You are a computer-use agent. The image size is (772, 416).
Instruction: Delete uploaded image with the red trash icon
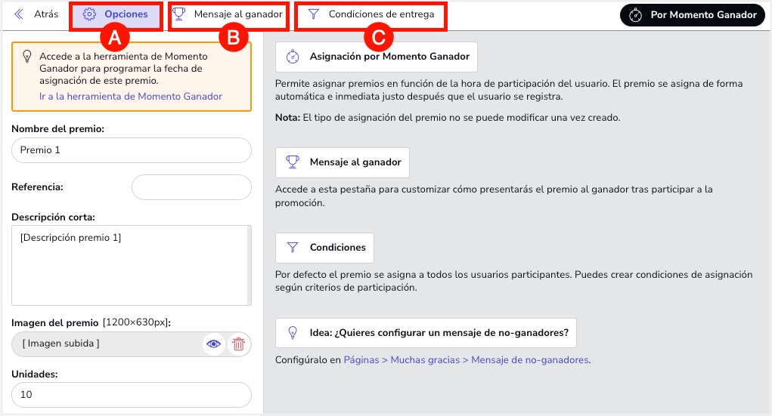239,344
